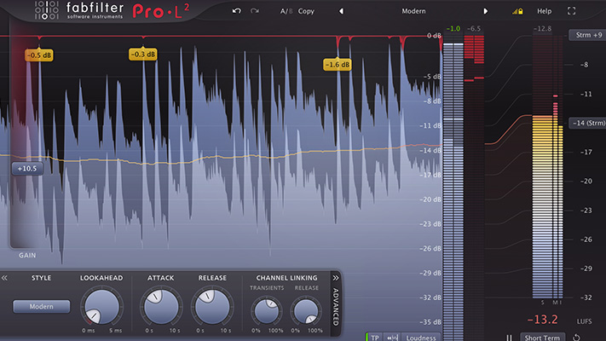
Task: Open the Modern style dropdown button
Action: click(42, 307)
